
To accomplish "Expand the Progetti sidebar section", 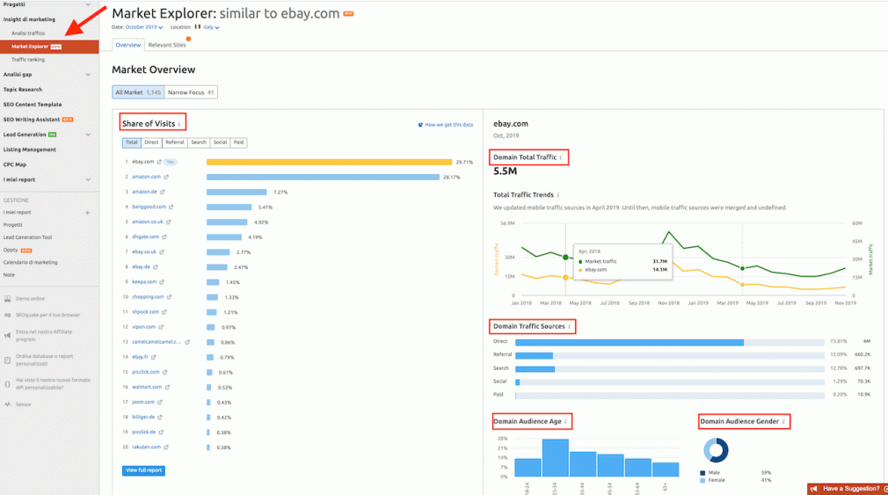I will pos(88,4).
